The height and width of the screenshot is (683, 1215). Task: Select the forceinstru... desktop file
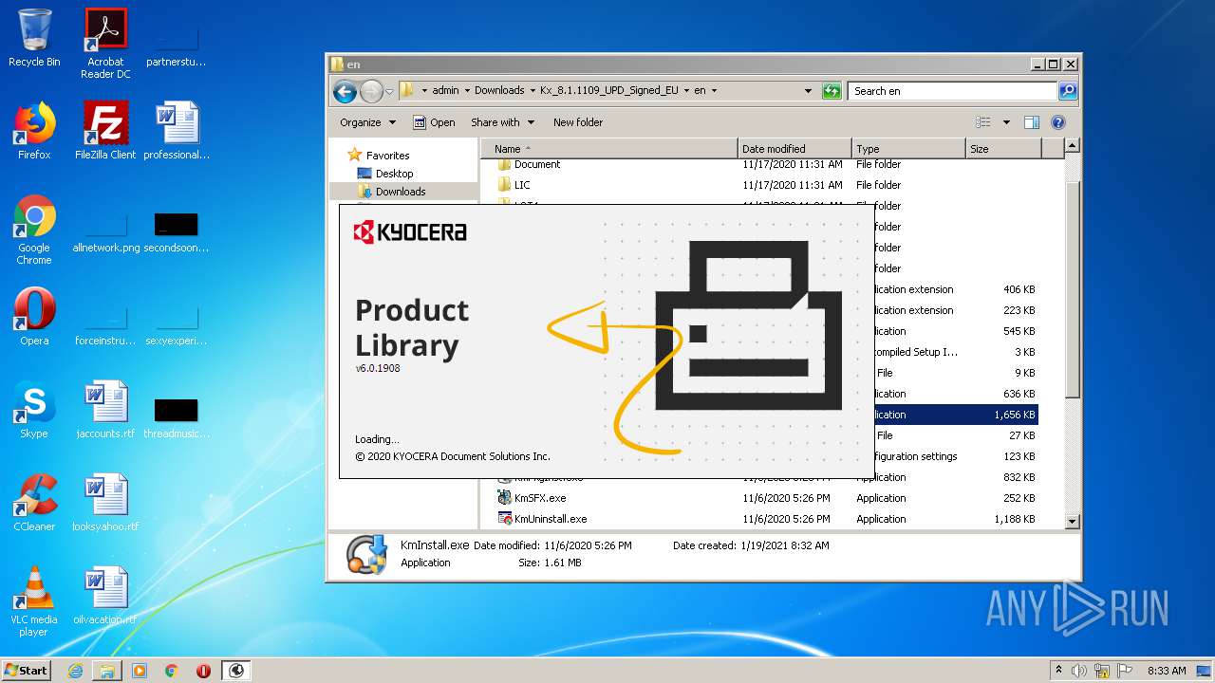click(x=105, y=323)
